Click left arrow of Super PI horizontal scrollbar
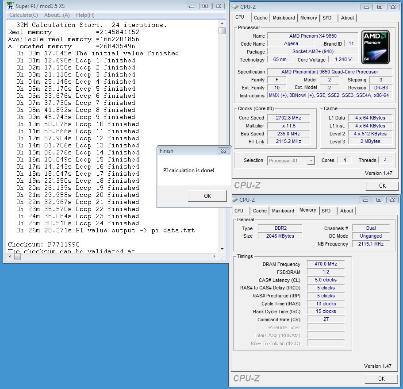403x389 pixels. 10,256
